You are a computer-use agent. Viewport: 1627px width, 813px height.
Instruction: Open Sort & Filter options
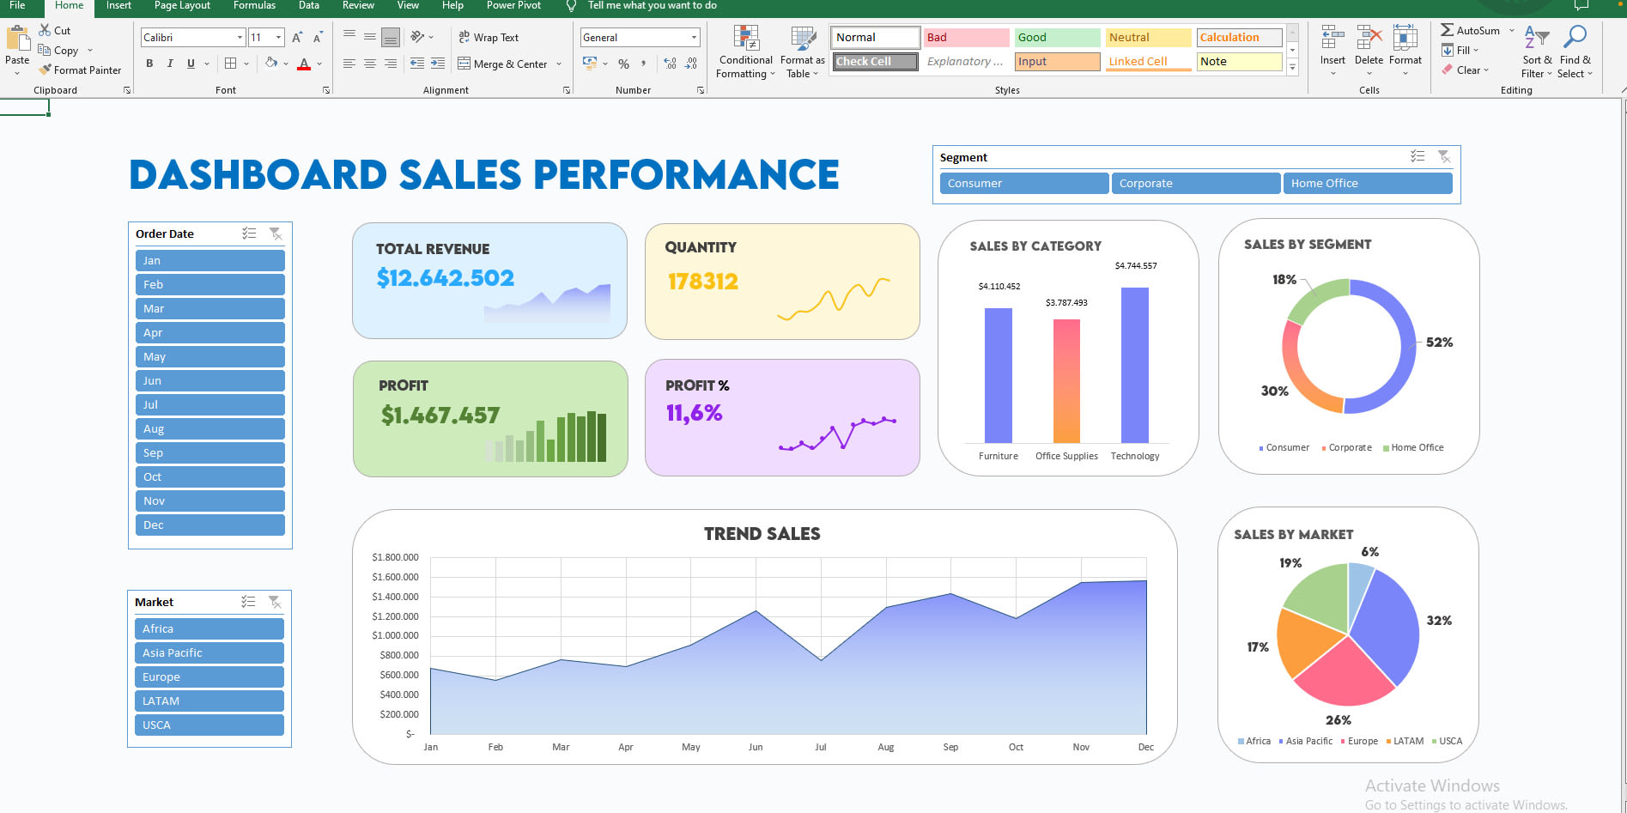1536,52
